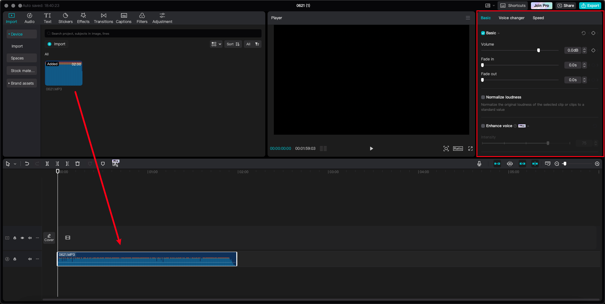The image size is (605, 304).
Task: Increase or decrease the Volume dB stepper
Action: tap(585, 50)
